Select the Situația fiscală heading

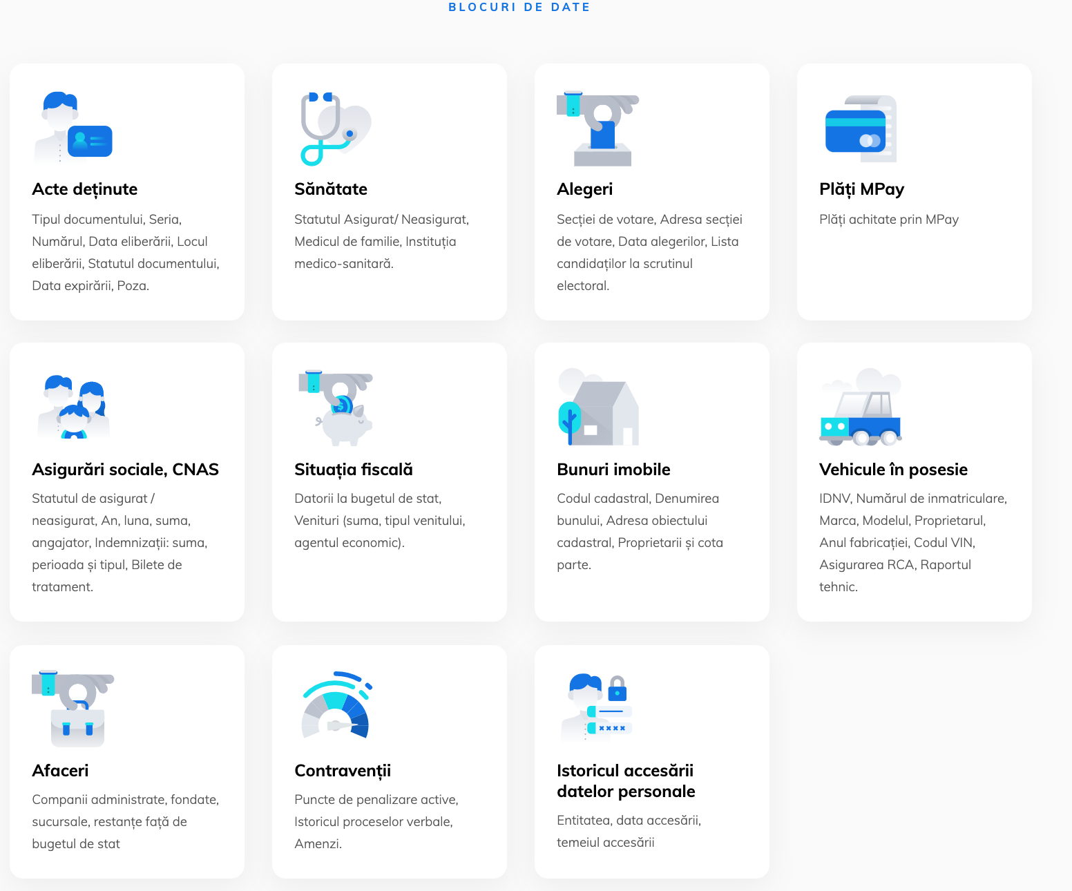pos(354,470)
